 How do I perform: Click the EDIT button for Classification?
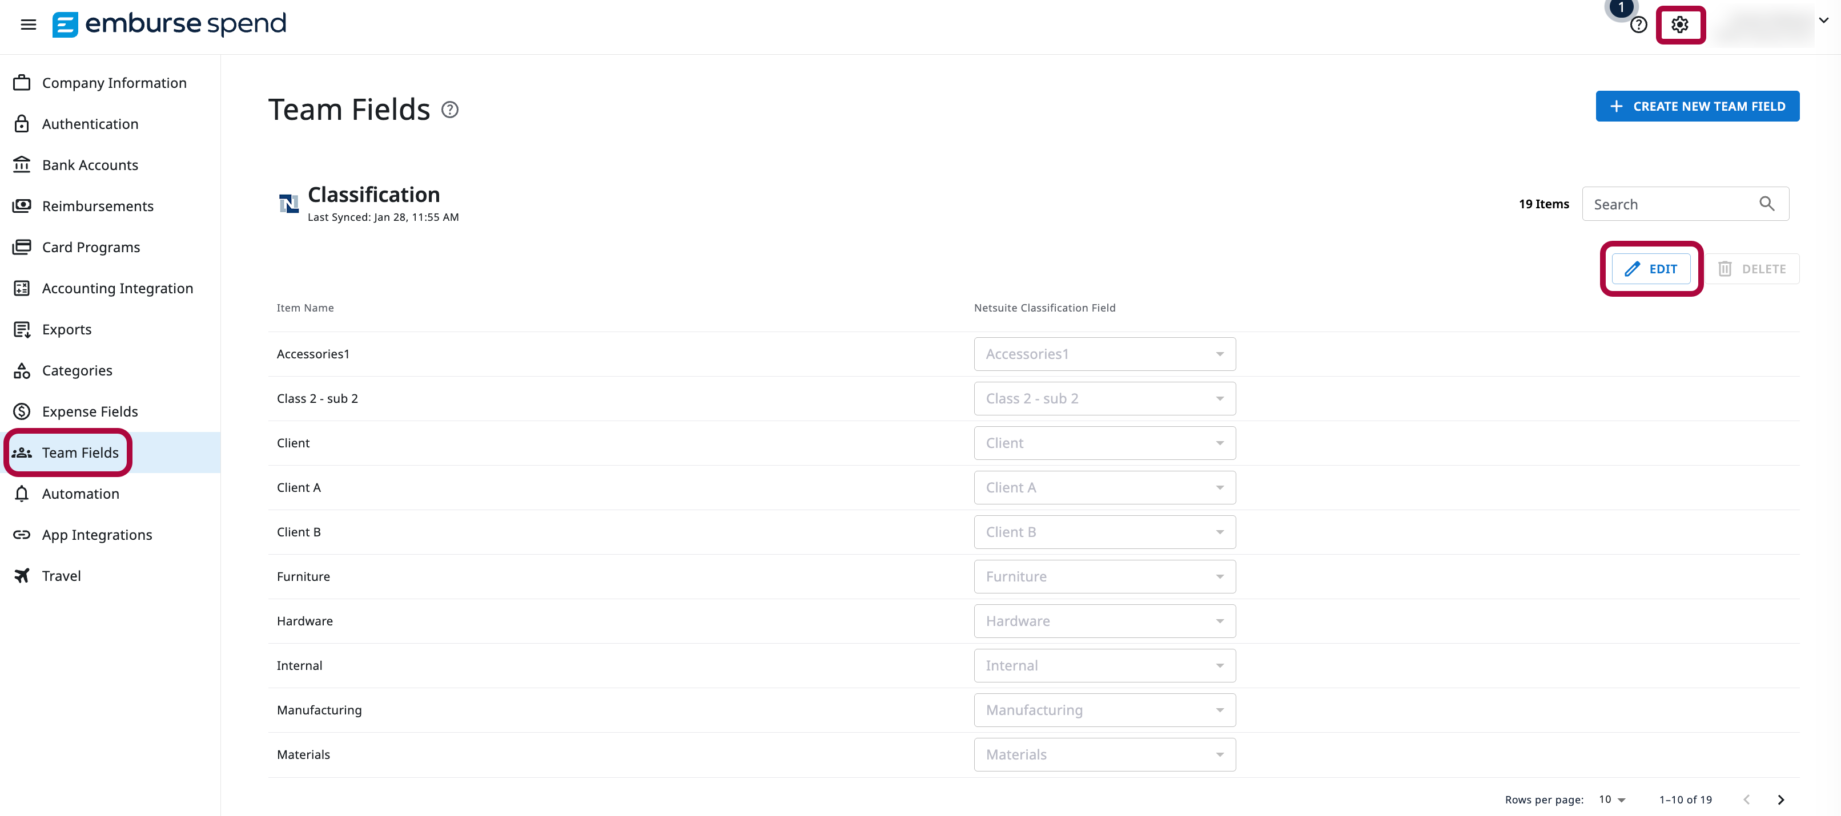pos(1651,268)
